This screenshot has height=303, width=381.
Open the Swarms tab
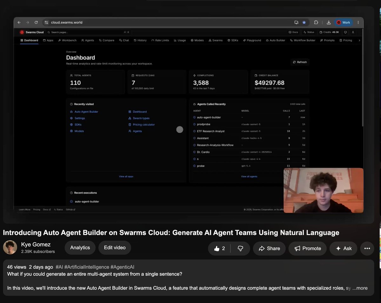click(x=216, y=40)
